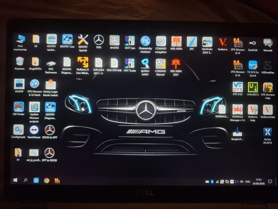Click the tray volume speaker icon
Screen dimensions: 278x209
coord(241,182)
